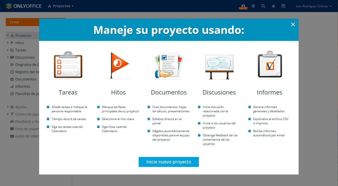Click Inicie nuevo proyecto button
Screen dimensions: 338x186
pos(169,162)
